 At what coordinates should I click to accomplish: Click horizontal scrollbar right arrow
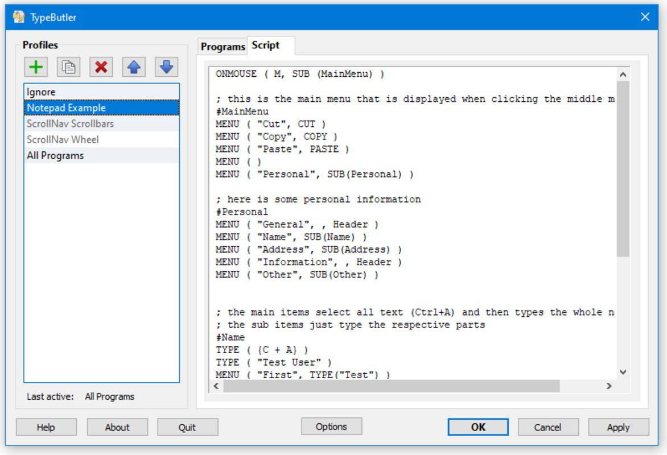coord(609,386)
